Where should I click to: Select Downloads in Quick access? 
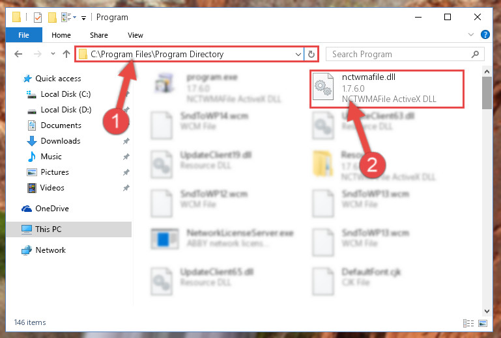61,141
